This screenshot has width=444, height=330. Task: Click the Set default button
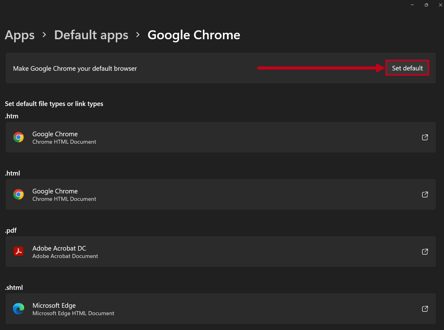[x=407, y=68]
